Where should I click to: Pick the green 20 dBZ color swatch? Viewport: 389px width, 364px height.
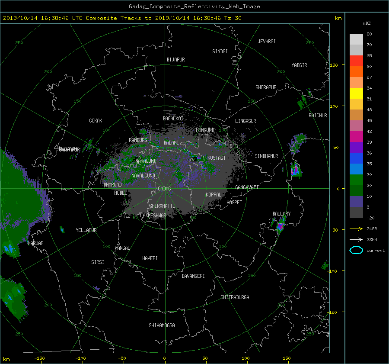[356, 180]
